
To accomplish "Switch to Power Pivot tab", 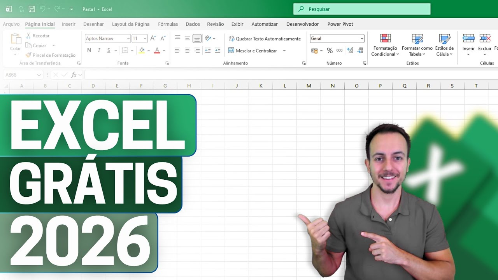I will [340, 24].
